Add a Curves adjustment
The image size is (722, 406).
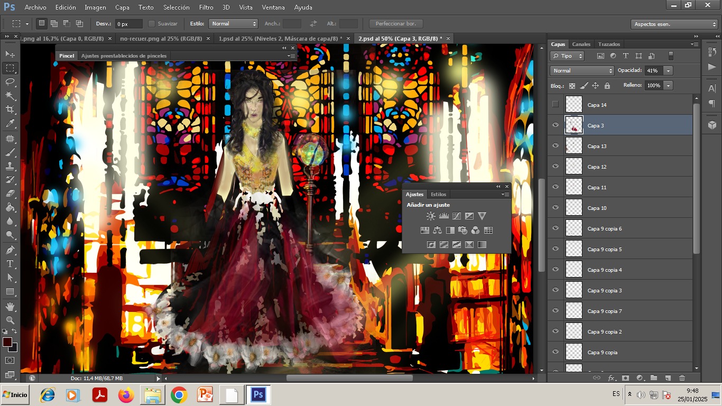[x=456, y=216]
